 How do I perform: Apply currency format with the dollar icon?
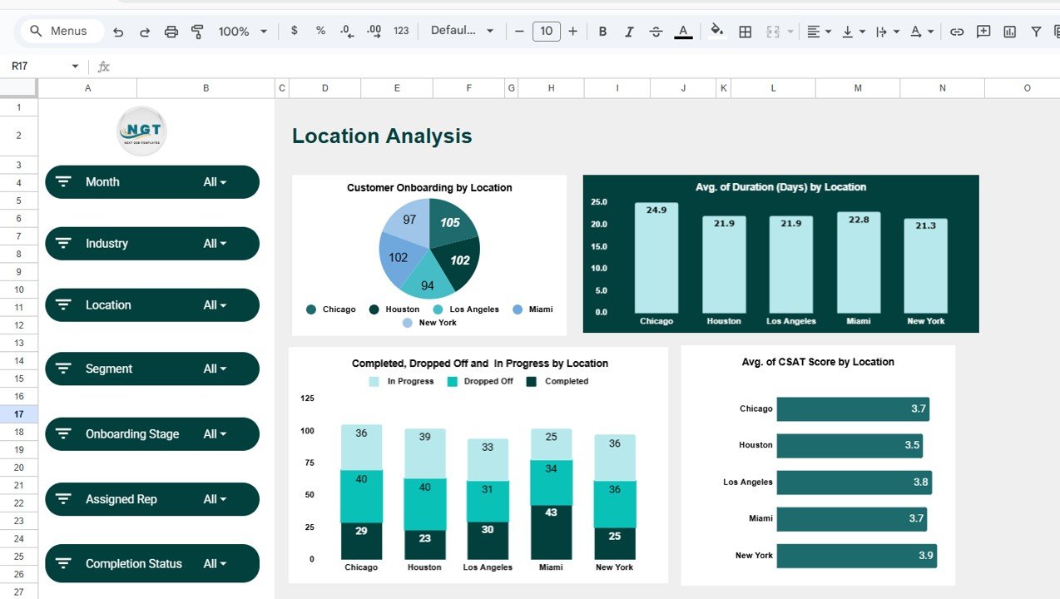pos(293,31)
